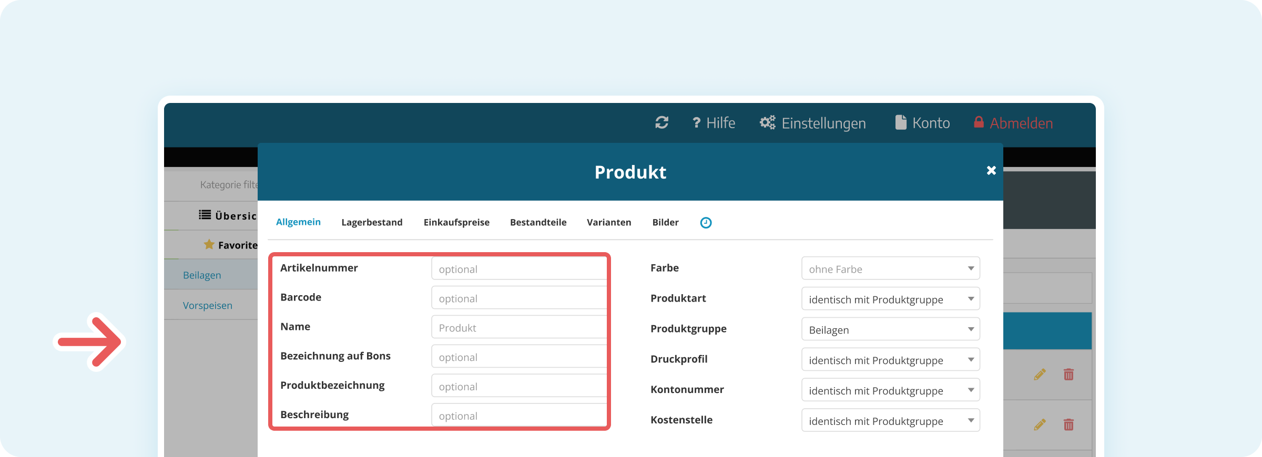1262x457 pixels.
Task: Open the Varianten tab
Action: tap(609, 222)
